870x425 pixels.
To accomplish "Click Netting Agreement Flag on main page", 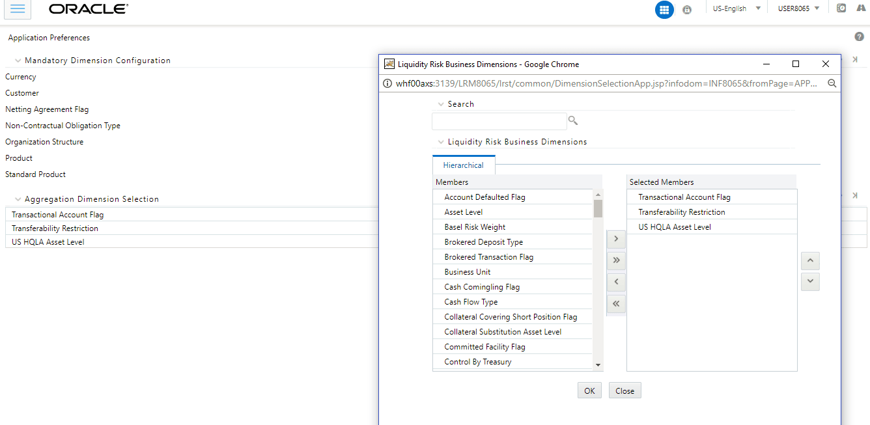I will click(47, 109).
